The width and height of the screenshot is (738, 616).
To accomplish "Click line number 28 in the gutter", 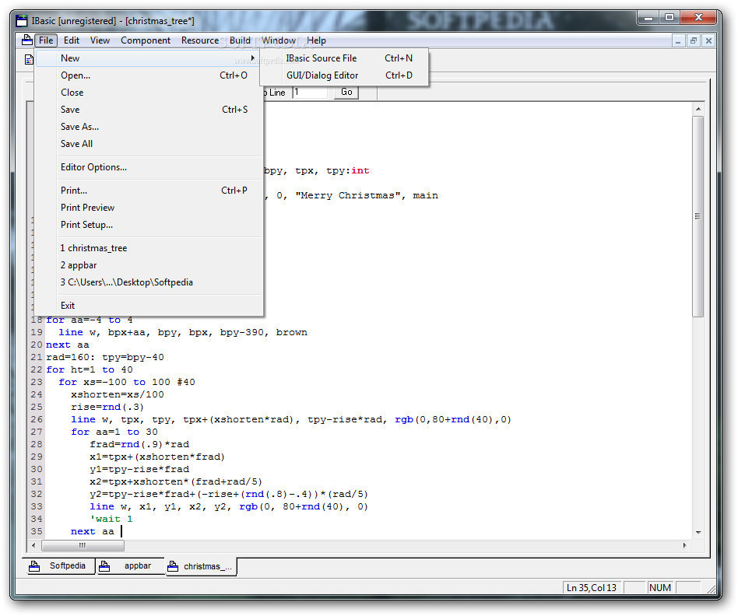I will coord(37,444).
